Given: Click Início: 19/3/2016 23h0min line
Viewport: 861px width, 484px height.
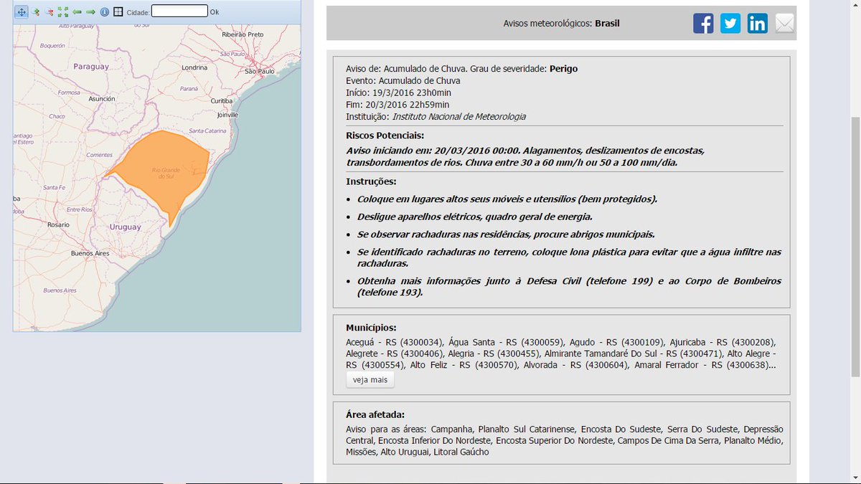Looking at the screenshot, I should pos(398,92).
